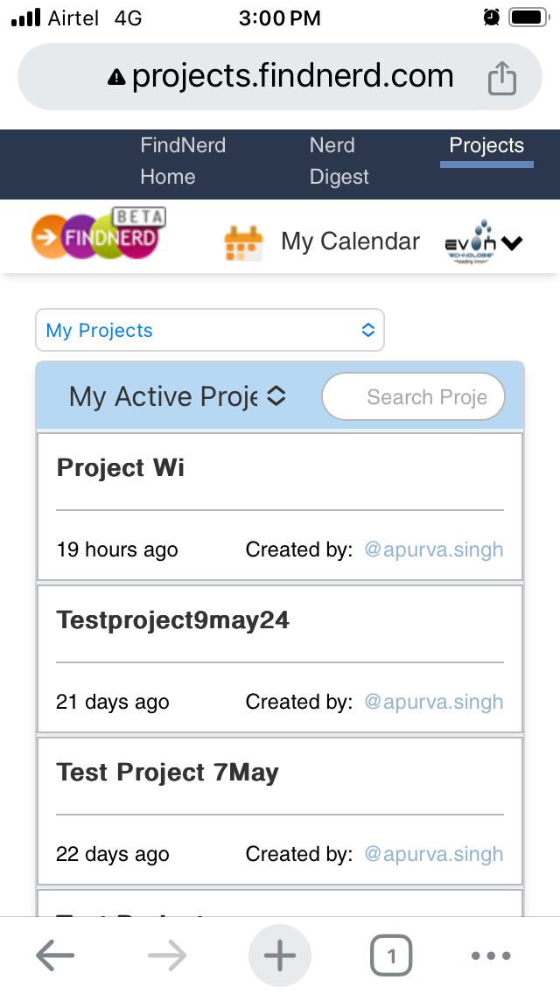
Task: Go back with the browser back arrow
Action: 55,955
